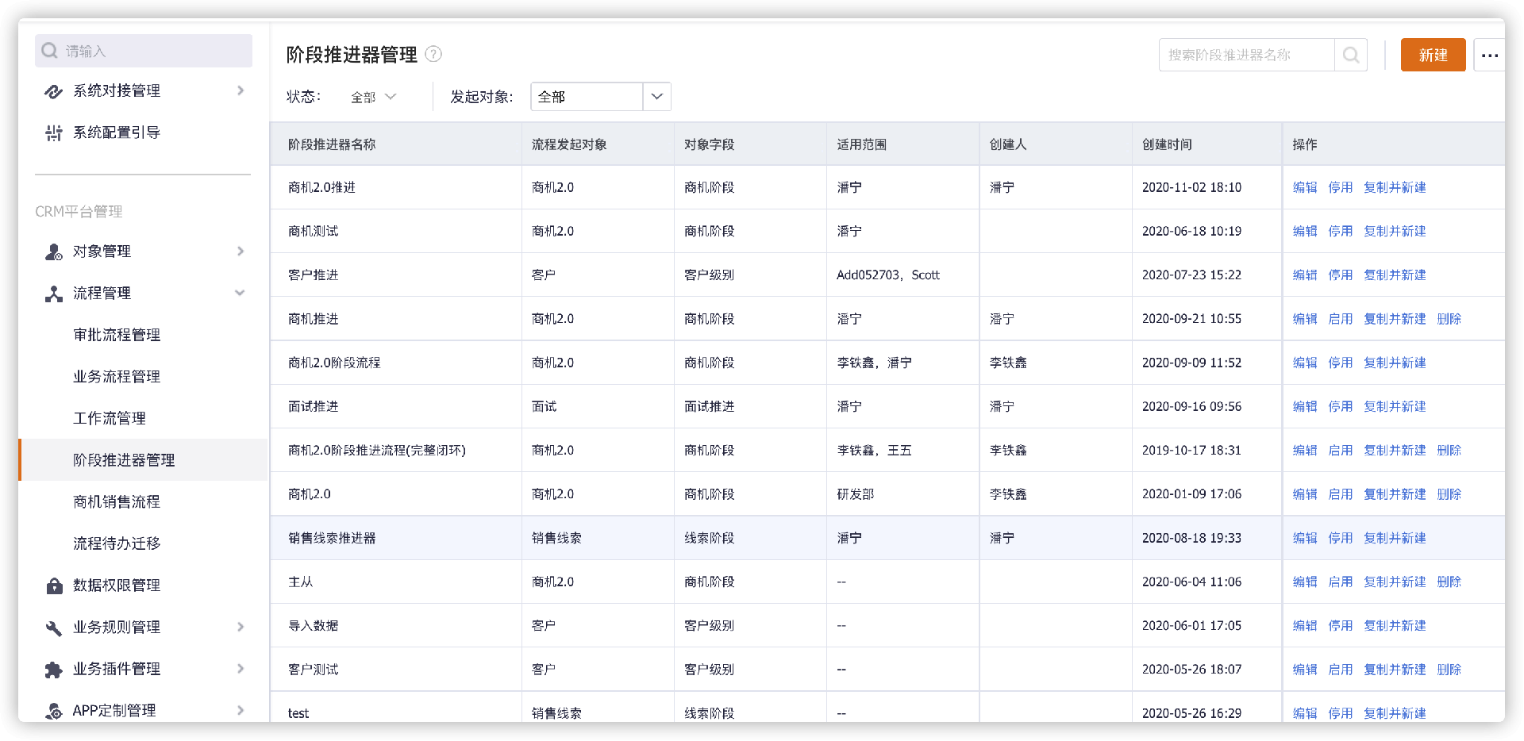
Task: Click 删除 for 商机2.0阶段推进流程(完整闭环) row
Action: 1449,450
